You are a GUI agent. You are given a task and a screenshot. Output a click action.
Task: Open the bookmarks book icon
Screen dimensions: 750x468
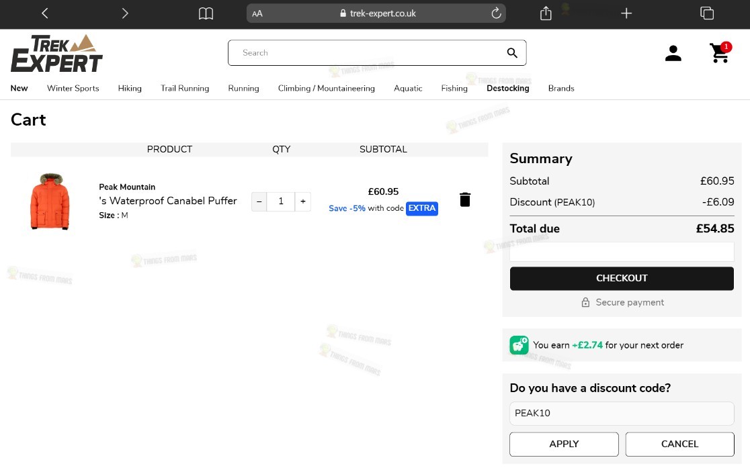point(206,13)
